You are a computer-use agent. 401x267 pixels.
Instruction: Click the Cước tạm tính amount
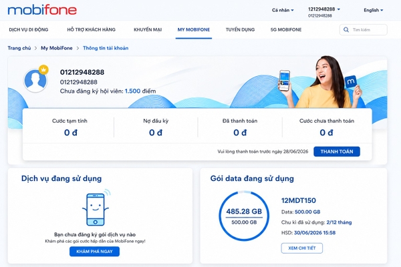71,133
